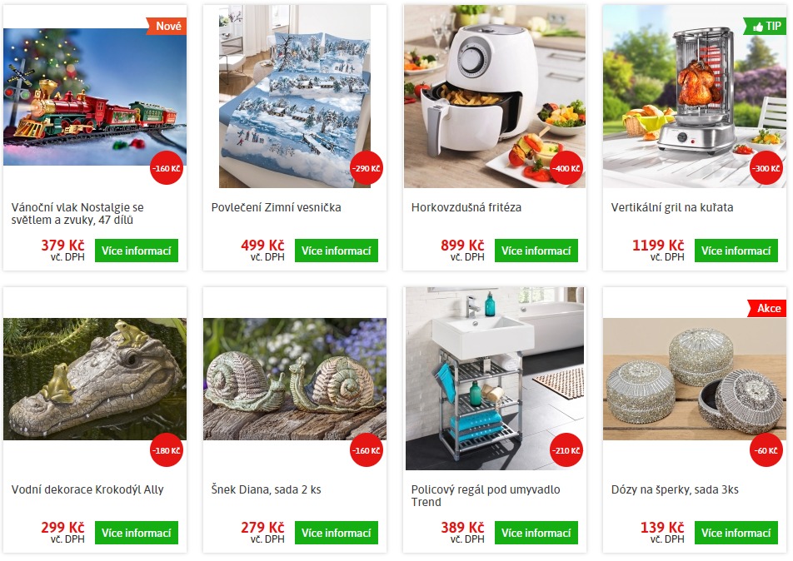Viewport: 793px width, 561px height.
Task: Click the vertical chicken grill photo
Action: [695, 97]
